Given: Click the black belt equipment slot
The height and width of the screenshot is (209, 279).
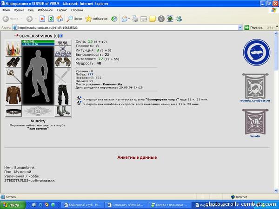Looking at the screenshot, I should click(13, 111).
